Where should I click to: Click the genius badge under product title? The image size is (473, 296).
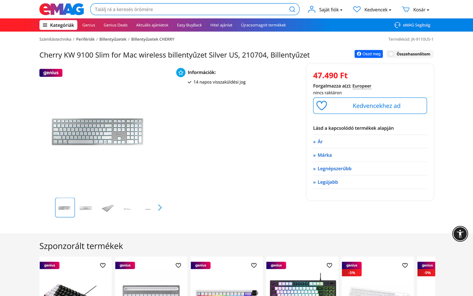click(51, 73)
